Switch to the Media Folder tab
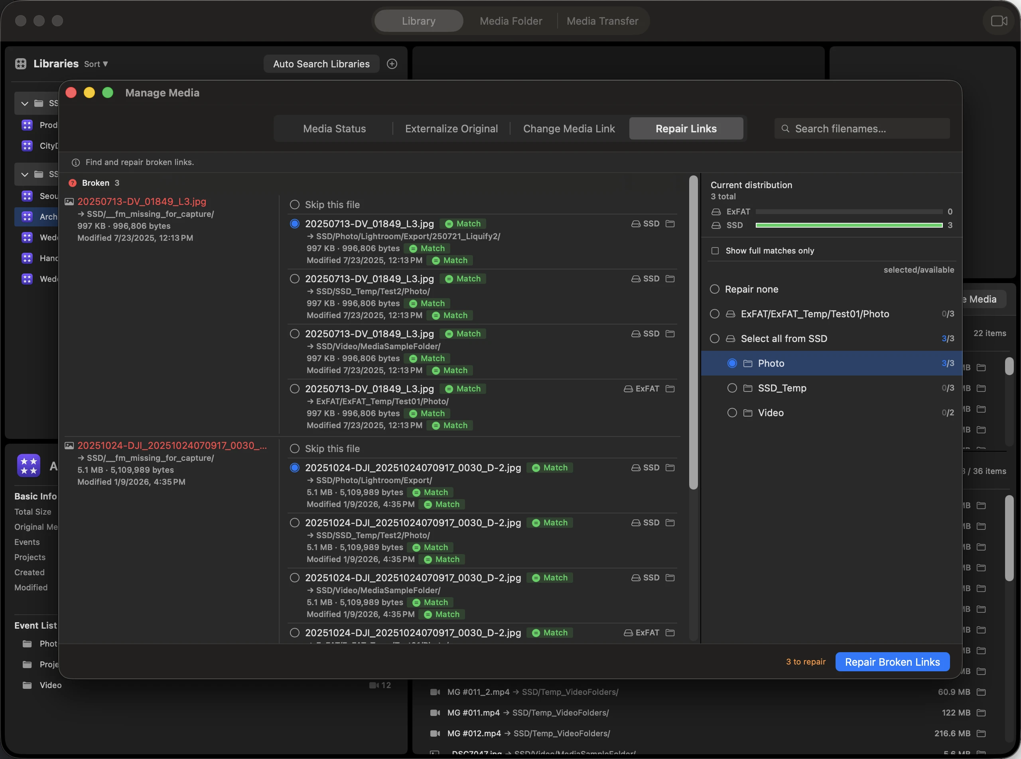1021x759 pixels. coord(511,21)
